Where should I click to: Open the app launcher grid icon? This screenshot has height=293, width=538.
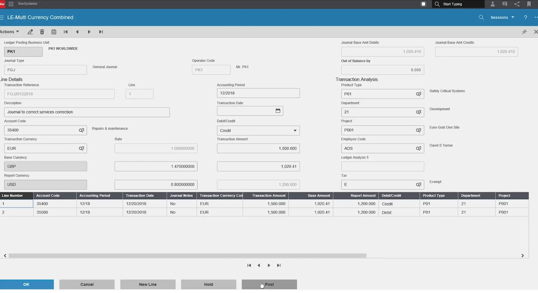pyautogui.click(x=11, y=4)
